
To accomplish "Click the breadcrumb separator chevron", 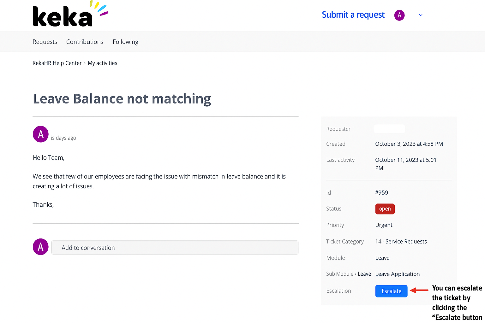I will (x=85, y=63).
